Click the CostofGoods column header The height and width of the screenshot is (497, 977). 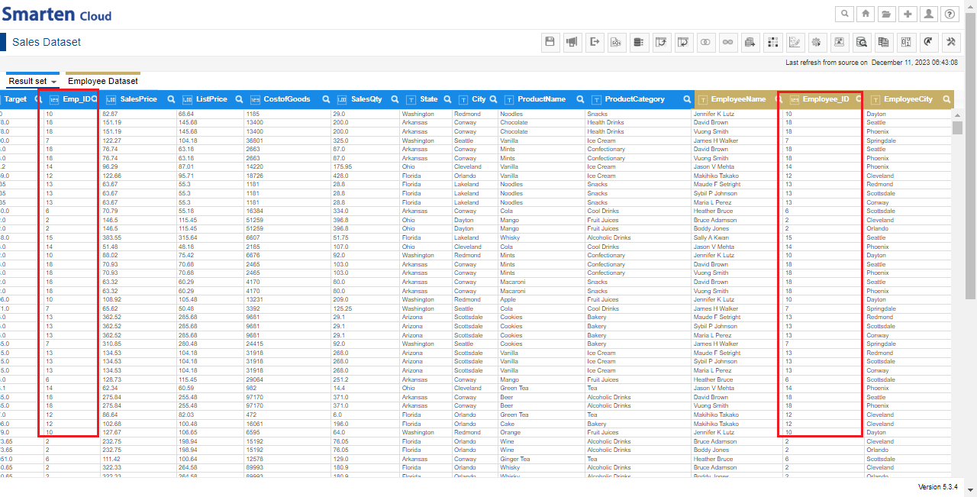click(x=288, y=99)
